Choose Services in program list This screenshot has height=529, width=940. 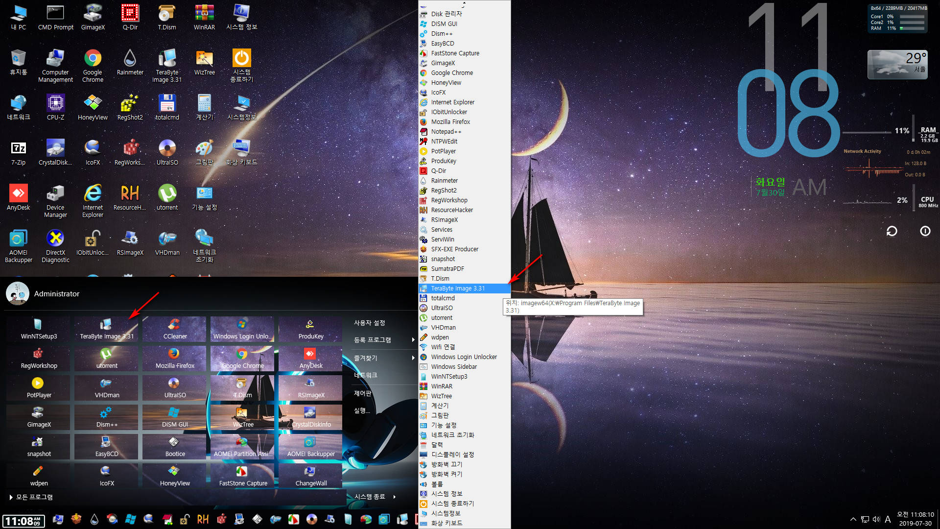464,229
